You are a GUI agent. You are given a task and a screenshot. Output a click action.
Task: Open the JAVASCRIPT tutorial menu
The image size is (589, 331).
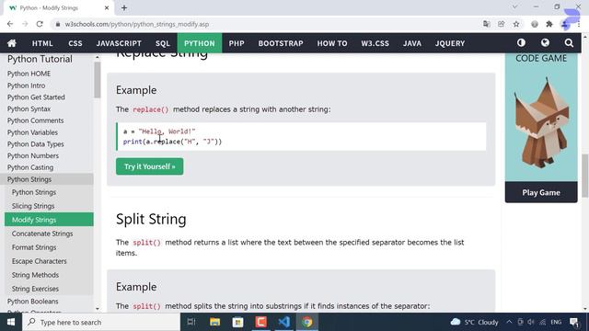pyautogui.click(x=119, y=43)
